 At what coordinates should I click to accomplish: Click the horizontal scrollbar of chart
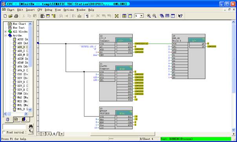pyautogui.click(x=123, y=134)
